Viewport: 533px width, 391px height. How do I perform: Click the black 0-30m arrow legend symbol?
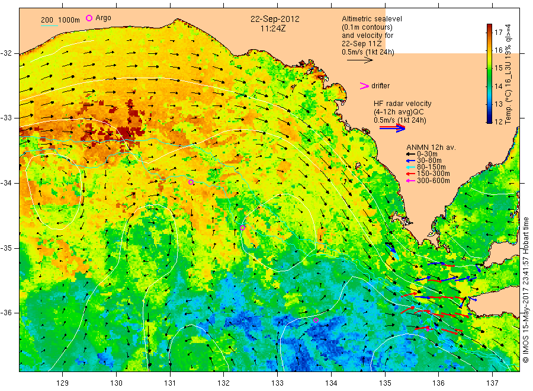click(410, 154)
